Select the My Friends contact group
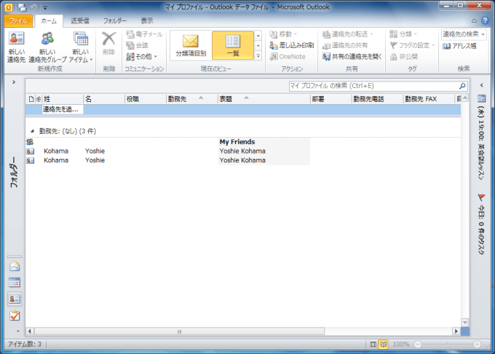This screenshot has width=495, height=354. coord(237,142)
